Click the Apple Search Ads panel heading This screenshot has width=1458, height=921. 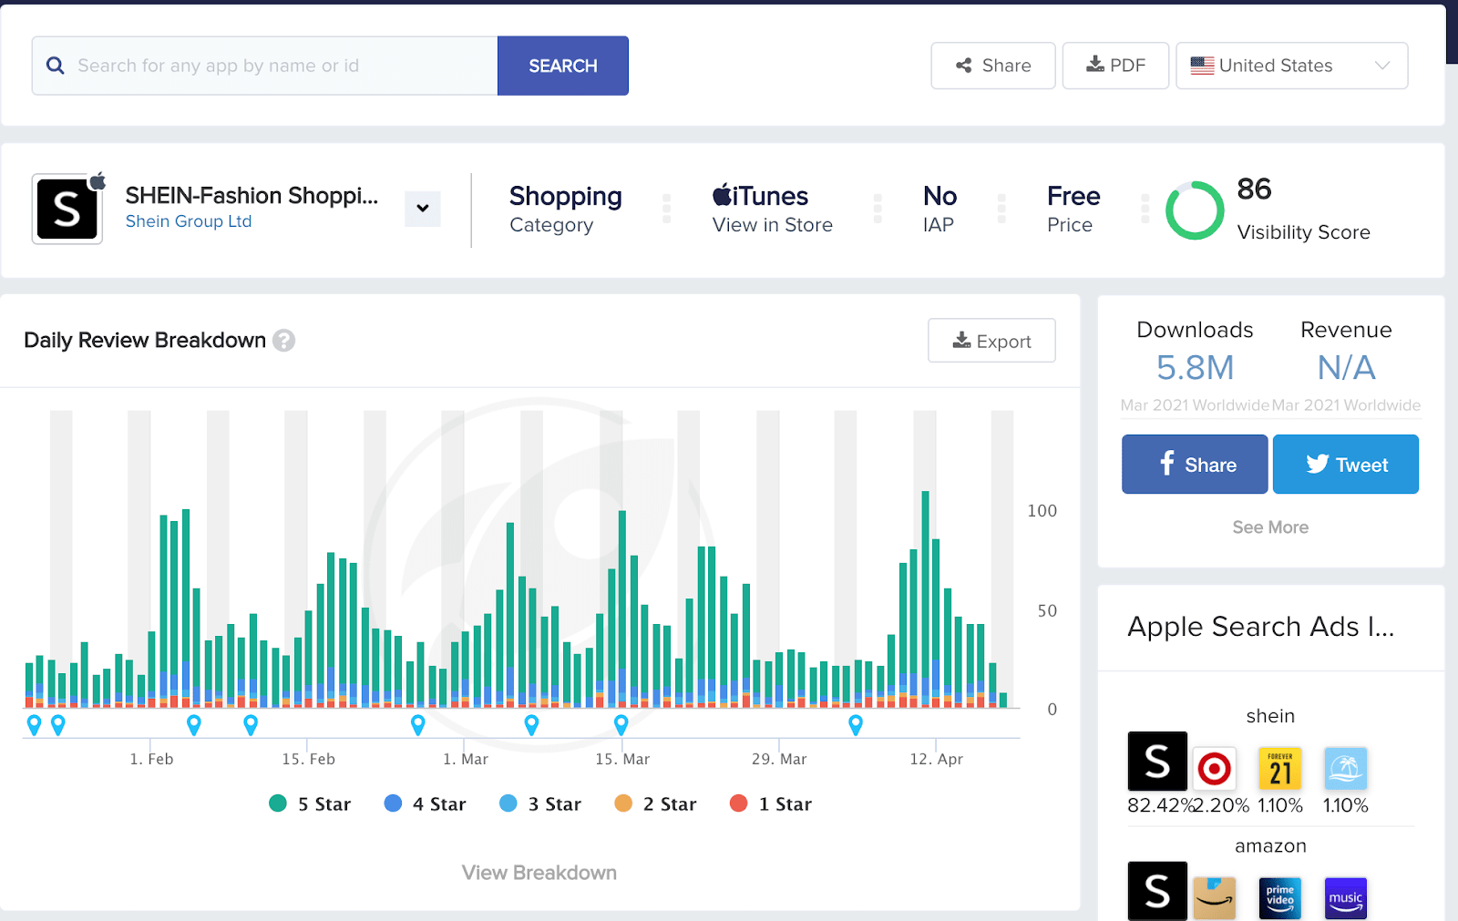click(1260, 627)
